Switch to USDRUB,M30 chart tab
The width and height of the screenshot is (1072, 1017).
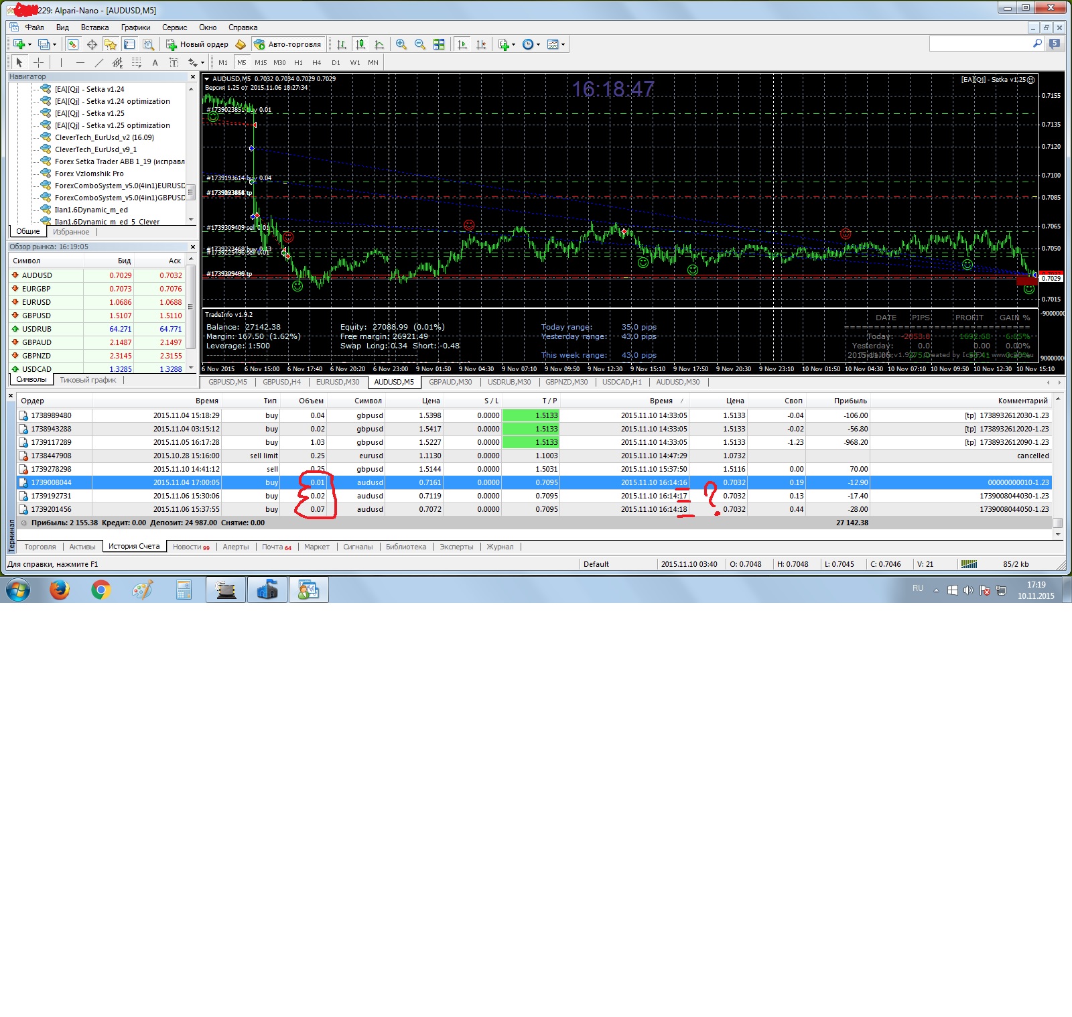coord(509,382)
